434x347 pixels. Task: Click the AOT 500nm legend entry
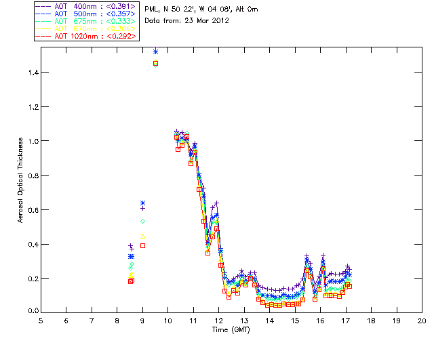86,14
